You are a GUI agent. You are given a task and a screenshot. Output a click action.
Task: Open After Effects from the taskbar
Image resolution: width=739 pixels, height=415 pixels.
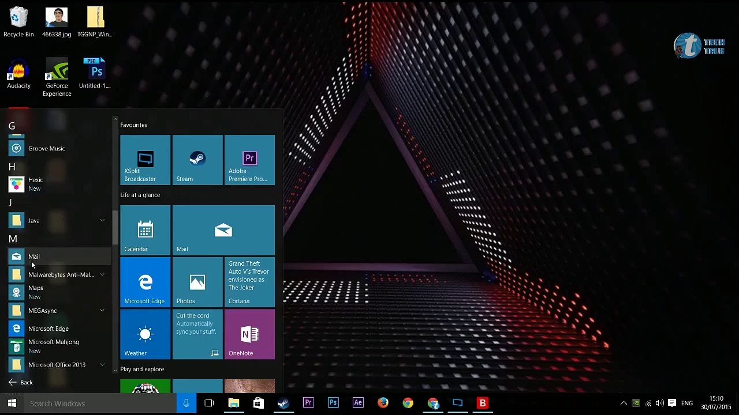(358, 403)
